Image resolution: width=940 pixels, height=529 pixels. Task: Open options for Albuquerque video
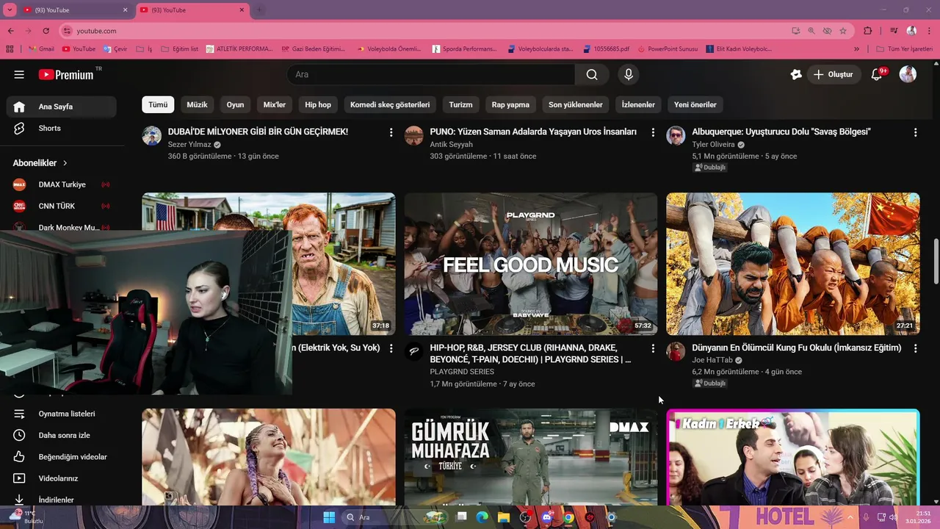pos(915,132)
